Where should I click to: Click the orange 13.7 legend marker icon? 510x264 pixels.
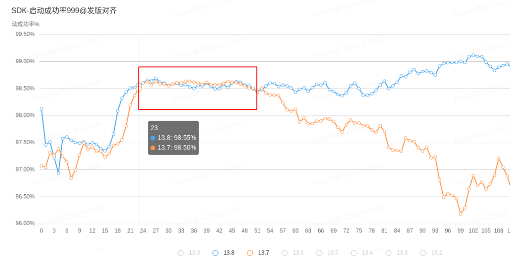[250, 253]
